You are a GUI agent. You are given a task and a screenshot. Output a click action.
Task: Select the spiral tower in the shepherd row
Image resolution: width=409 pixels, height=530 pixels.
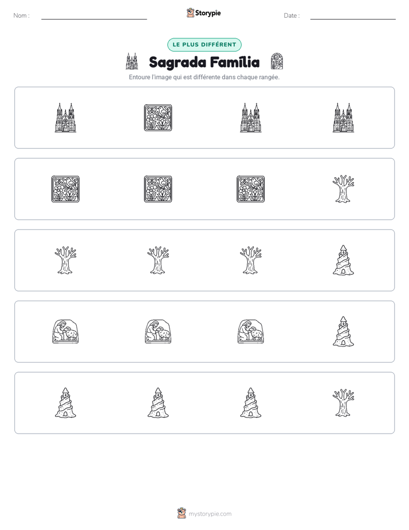coord(343,332)
